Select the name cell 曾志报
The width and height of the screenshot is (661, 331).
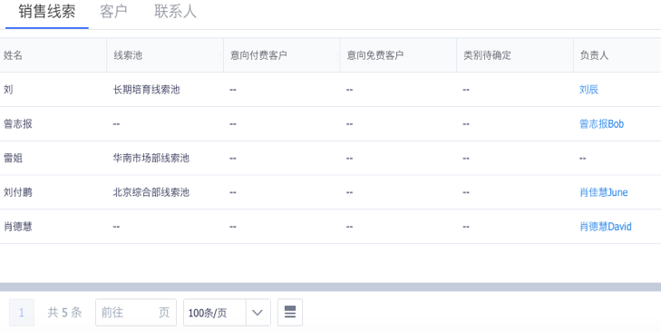18,124
